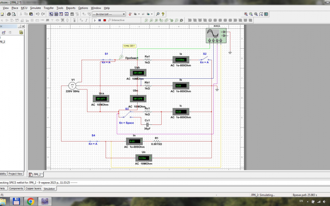Viewport: 330px width, 206px height.
Task: Open Print Preview from toolbar
Action: tap(14, 14)
